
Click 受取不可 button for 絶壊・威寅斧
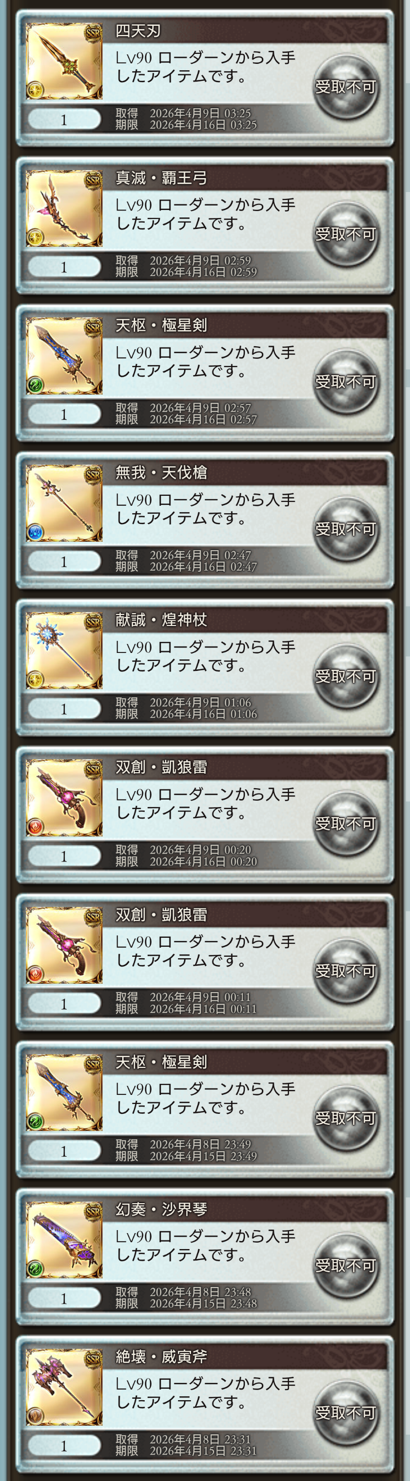[346, 1413]
